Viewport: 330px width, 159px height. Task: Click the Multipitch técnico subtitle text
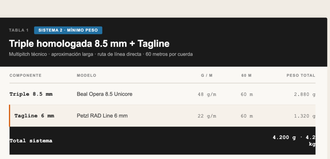(x=101, y=54)
